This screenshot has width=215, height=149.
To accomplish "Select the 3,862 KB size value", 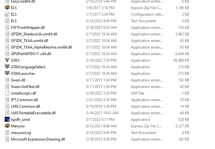I will (x=182, y=34).
